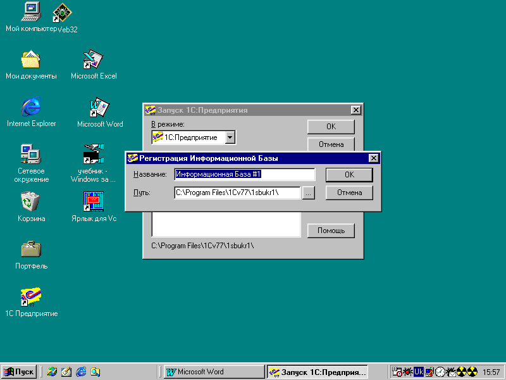Viewport: 506px width, 380px height.
Task: Click the Uk keyboard language indicator
Action: pos(419,372)
